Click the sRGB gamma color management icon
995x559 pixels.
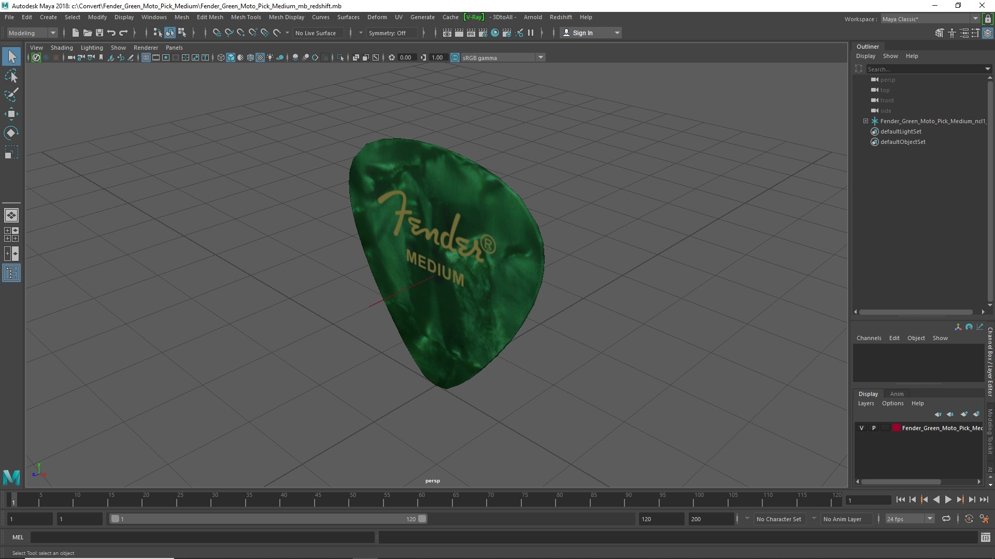point(455,57)
